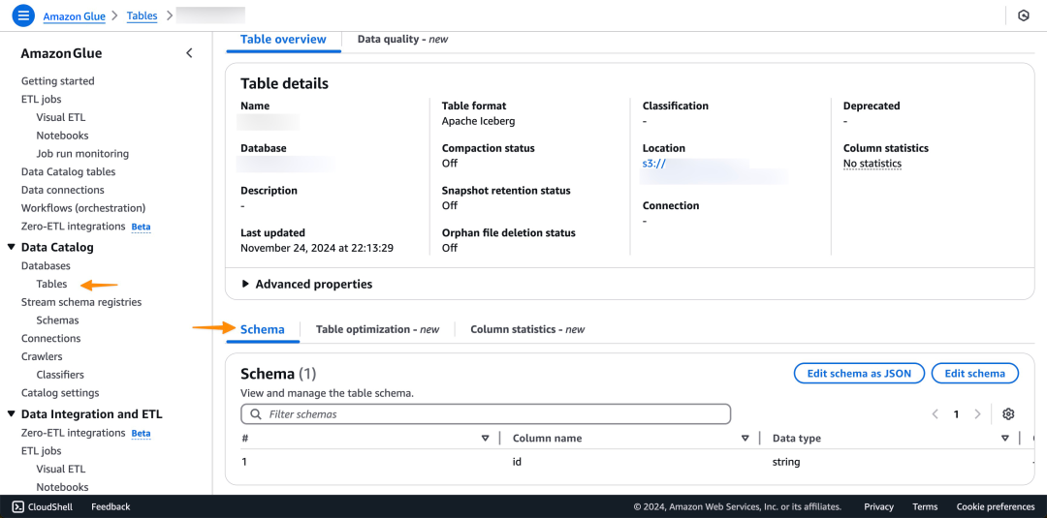Click the Feedback footer link
This screenshot has height=518, width=1047.
tap(111, 506)
